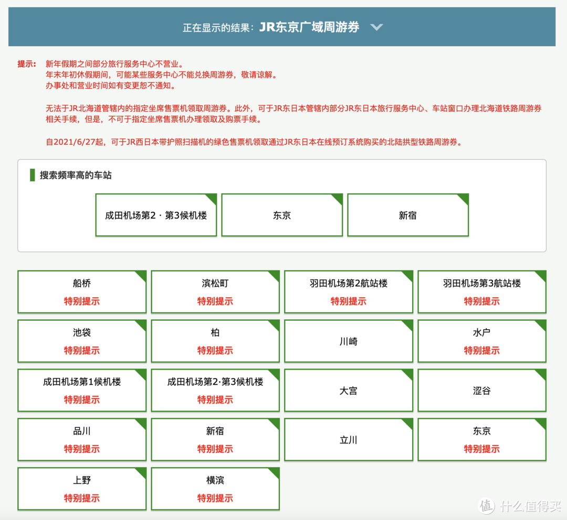
Task: Select the 羽田机场第3航站楼 station card
Action: pyautogui.click(x=482, y=292)
